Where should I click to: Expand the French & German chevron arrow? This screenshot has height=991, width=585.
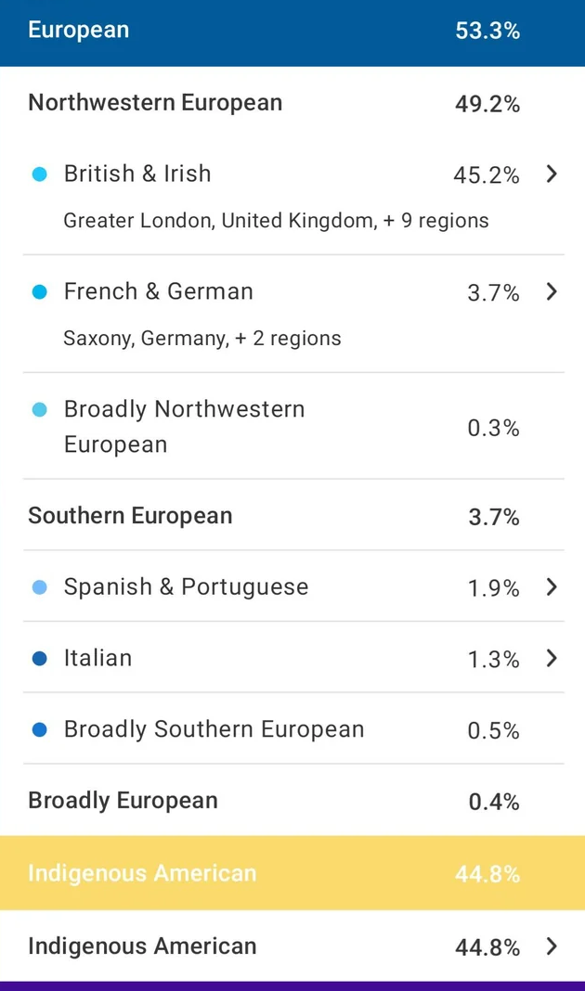tap(552, 291)
